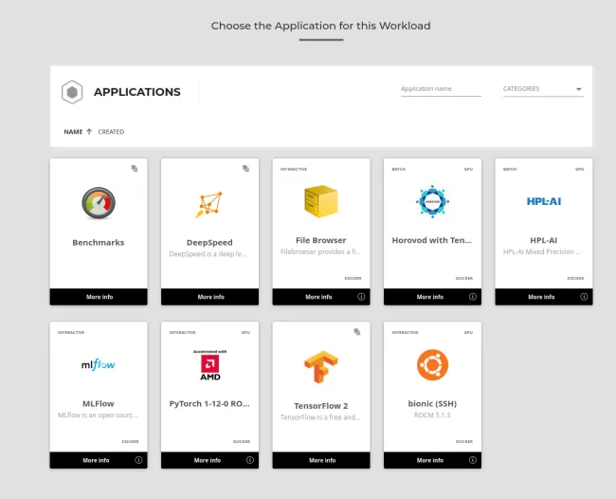The width and height of the screenshot is (616, 499).
Task: Click 'TensorFlow is a free and...' description
Action: pos(320,417)
